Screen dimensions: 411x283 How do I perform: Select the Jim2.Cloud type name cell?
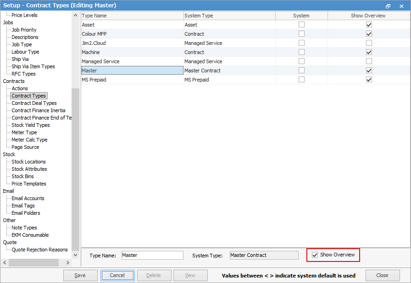pos(133,43)
